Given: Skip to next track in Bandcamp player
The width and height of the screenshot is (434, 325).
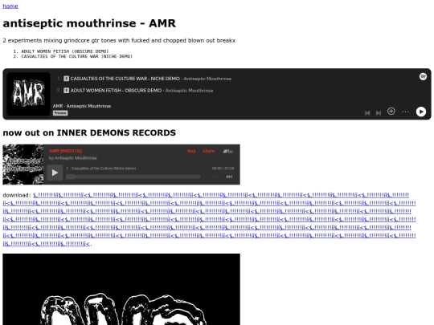Looking at the screenshot, I should click(229, 177).
